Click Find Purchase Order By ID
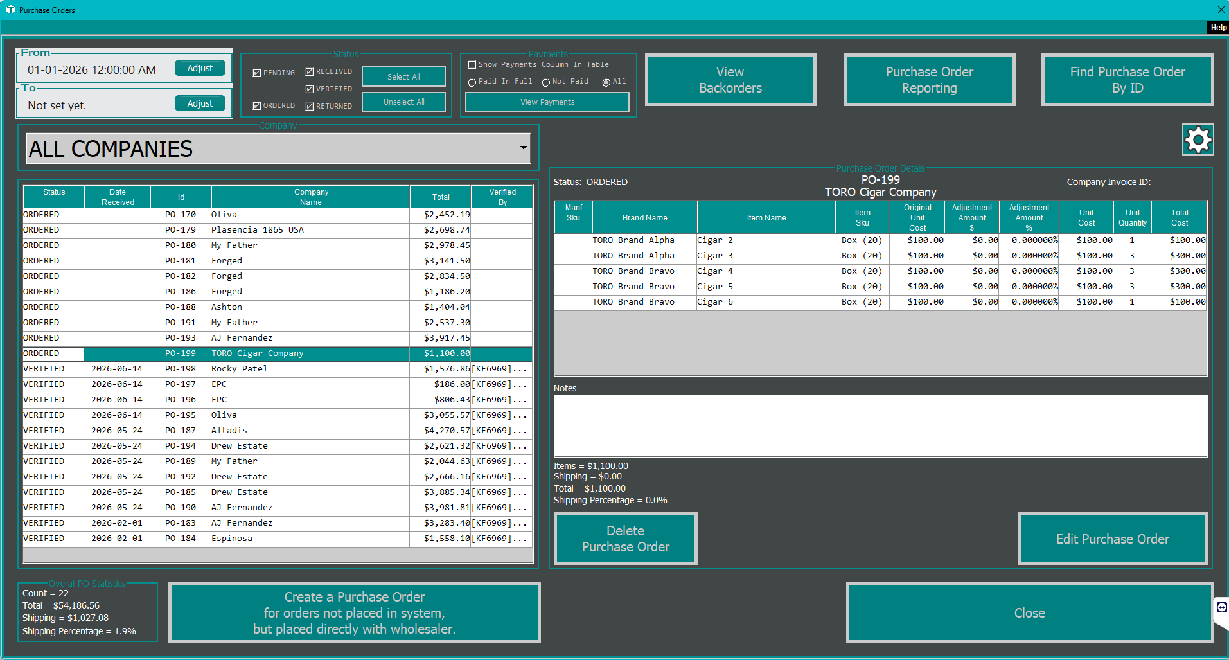This screenshot has width=1229, height=660. pos(1127,80)
